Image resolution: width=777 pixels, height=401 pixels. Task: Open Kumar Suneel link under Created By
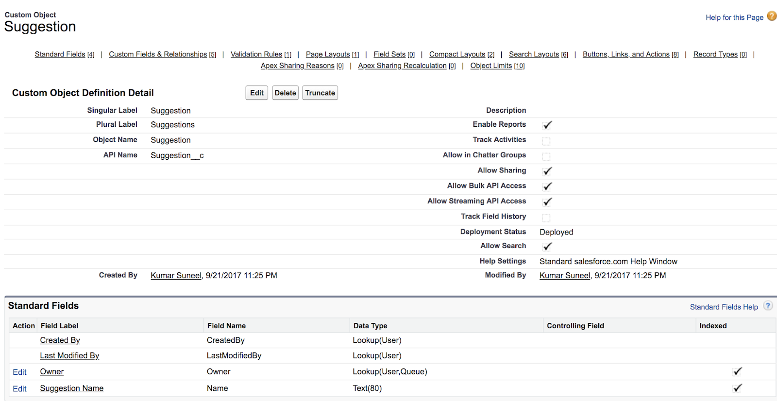click(x=176, y=275)
